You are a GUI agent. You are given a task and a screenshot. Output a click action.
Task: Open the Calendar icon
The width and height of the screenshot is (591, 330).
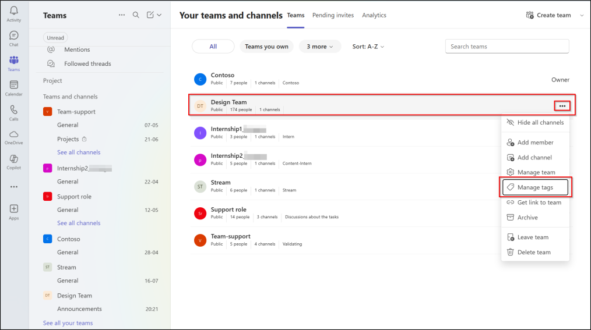(13, 85)
